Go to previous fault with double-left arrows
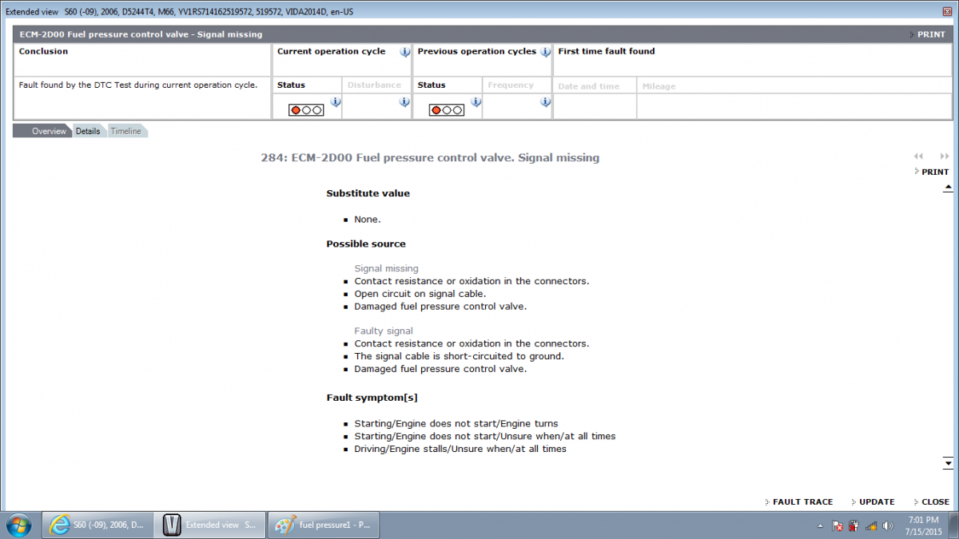Viewport: 959px width, 539px height. (x=919, y=157)
